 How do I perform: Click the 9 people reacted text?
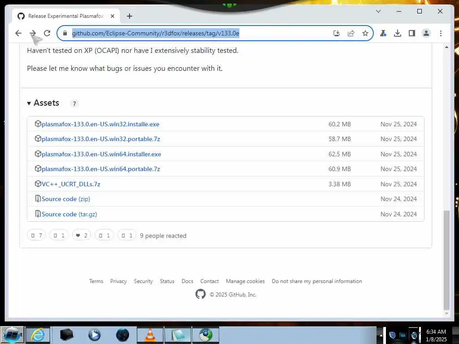[163, 236]
